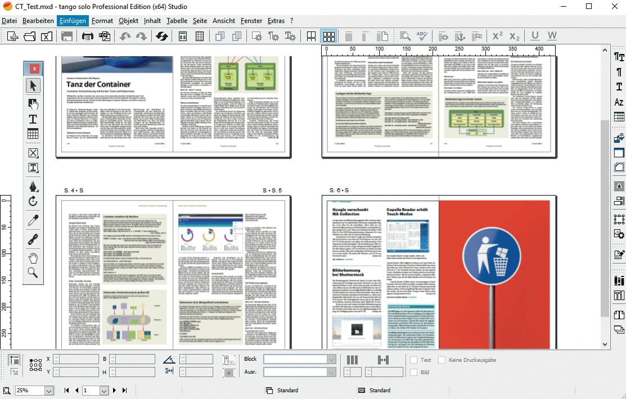Select the chain link tool
Image resolution: width=626 pixels, height=399 pixels.
tap(33, 239)
